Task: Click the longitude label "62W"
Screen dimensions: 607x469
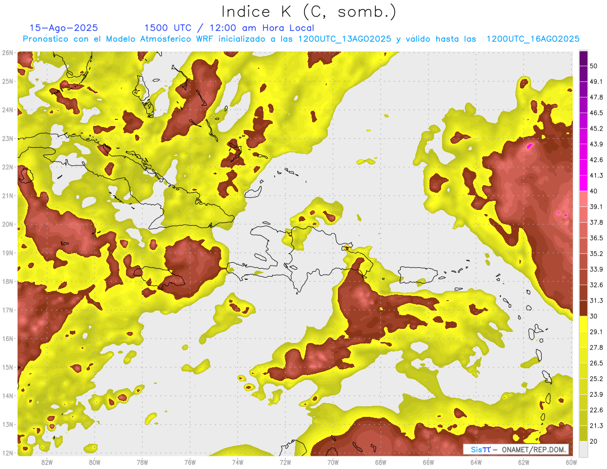Action: [x=524, y=462]
